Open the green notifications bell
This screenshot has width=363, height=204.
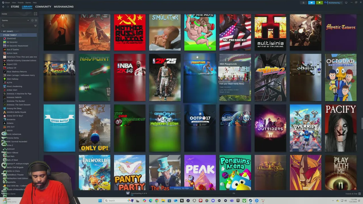click(319, 3)
